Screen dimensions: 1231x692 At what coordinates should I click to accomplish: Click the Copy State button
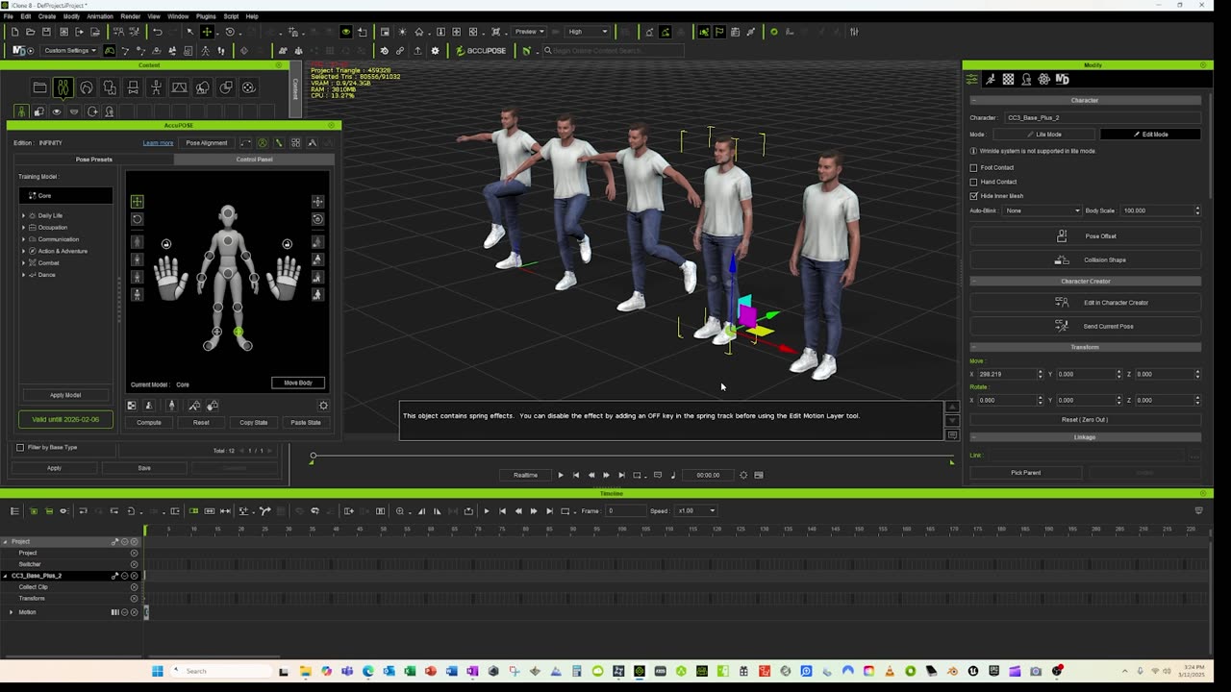point(254,422)
